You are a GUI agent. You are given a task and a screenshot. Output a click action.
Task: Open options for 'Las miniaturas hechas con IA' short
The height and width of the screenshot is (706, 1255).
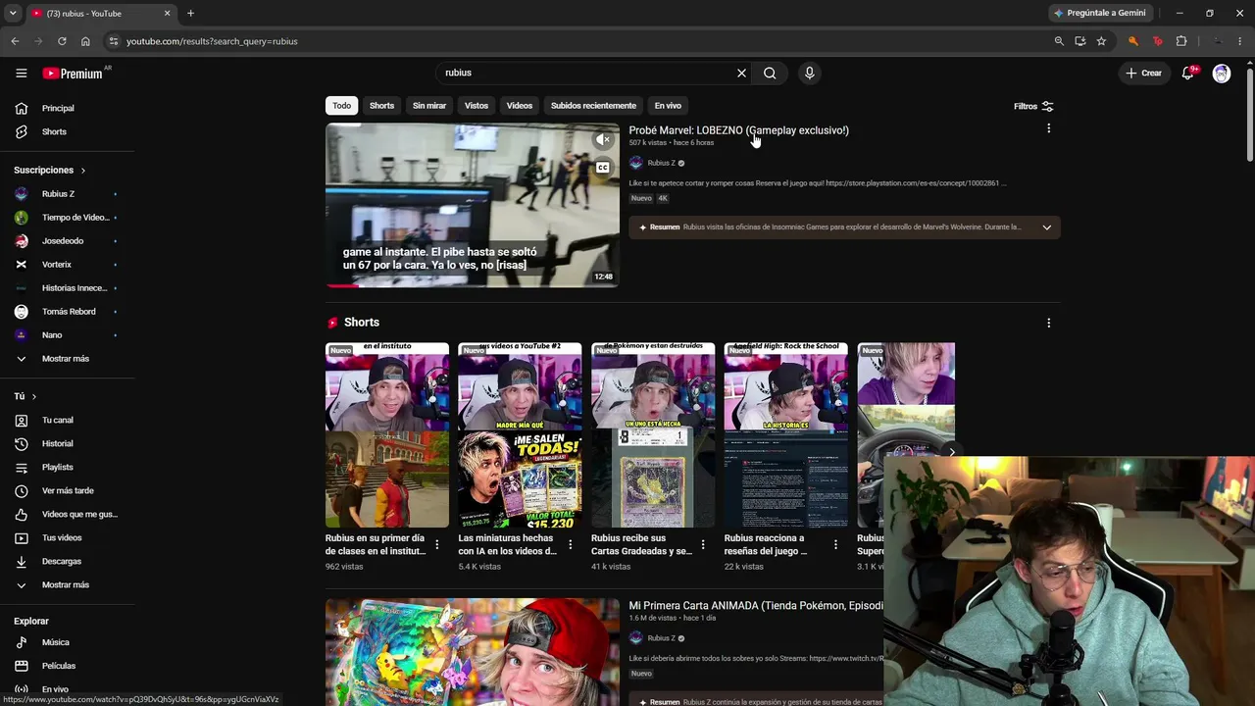[570, 544]
